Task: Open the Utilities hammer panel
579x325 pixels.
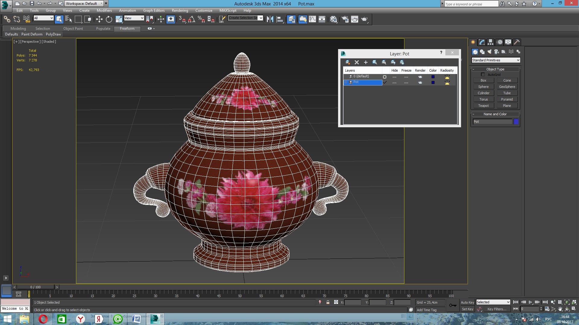Action: click(517, 42)
